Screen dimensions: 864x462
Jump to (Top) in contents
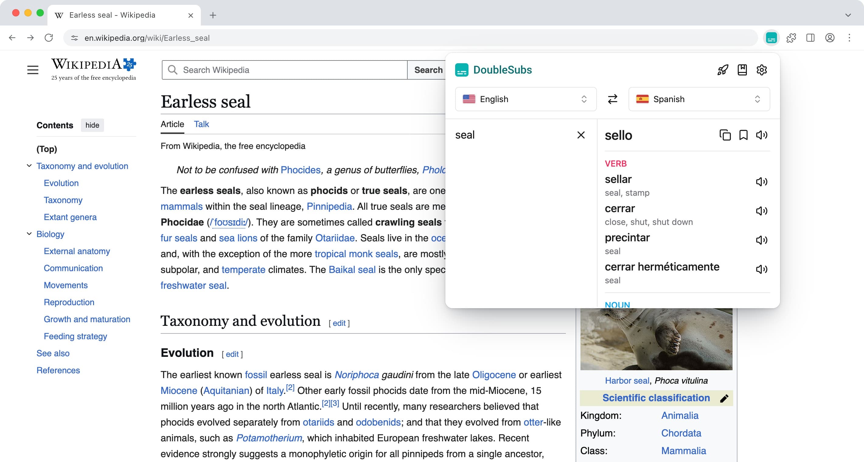click(47, 149)
